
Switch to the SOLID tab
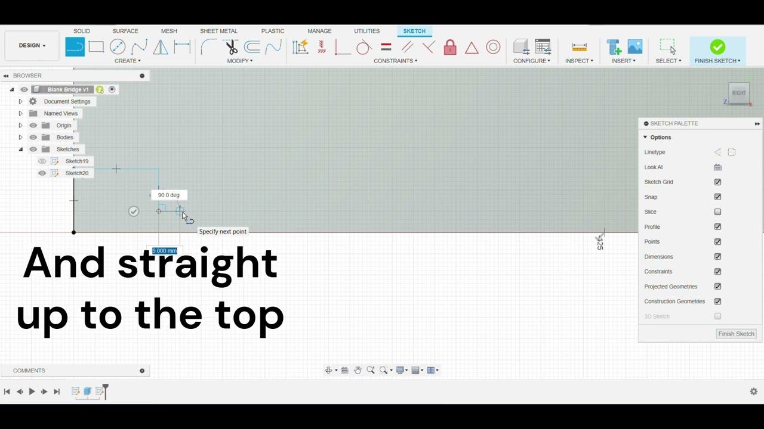click(x=82, y=31)
